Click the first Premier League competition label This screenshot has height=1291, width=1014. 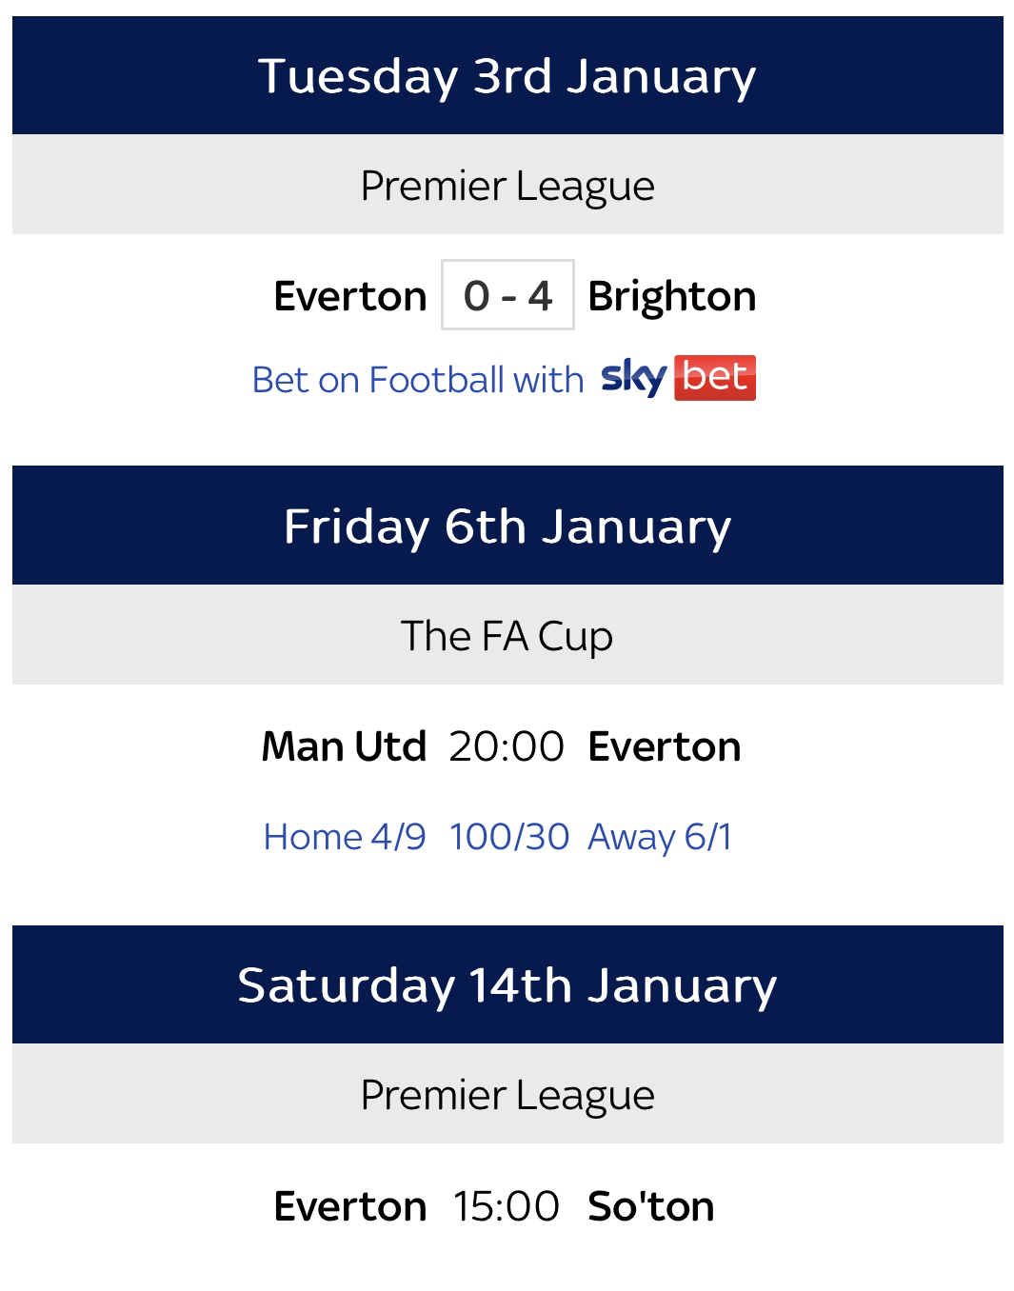[x=507, y=185]
